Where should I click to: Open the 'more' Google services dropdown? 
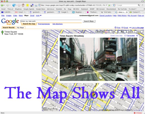pyautogui.click(x=39, y=16)
